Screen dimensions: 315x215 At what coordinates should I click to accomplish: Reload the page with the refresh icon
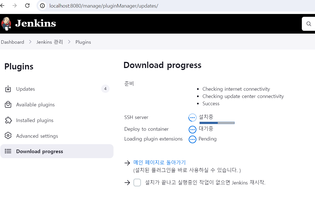point(27,6)
